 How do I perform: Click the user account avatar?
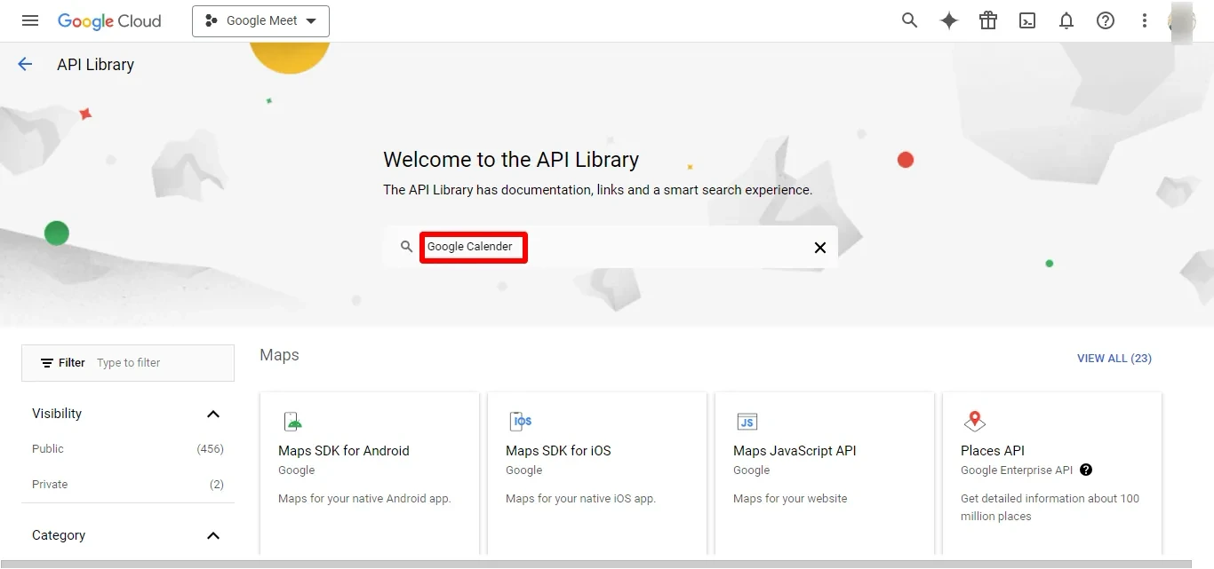(x=1182, y=21)
